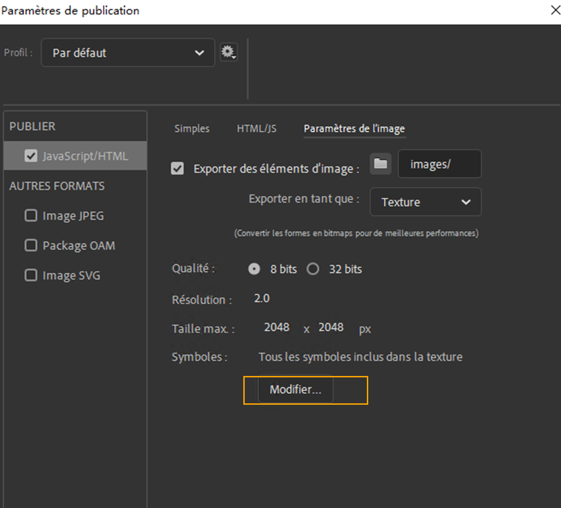561x508 pixels.
Task: Close the Paramètres de publication dialog
Action: pos(555,10)
